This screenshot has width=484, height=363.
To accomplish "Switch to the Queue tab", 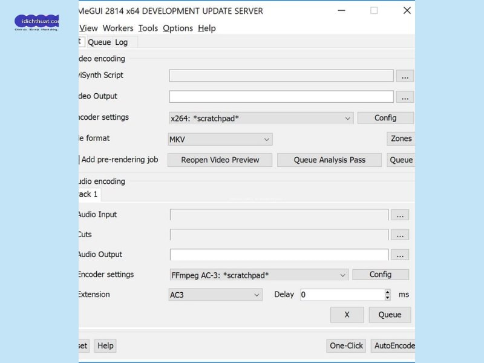I will [99, 42].
